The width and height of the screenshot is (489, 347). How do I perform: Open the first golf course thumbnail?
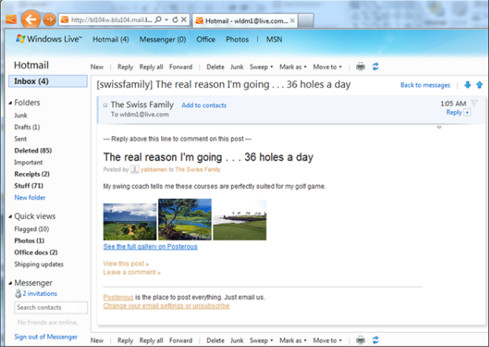tap(130, 222)
